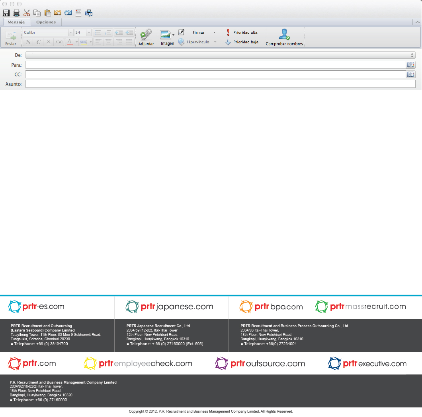
Task: Send the email with Enviar
Action: [11, 38]
